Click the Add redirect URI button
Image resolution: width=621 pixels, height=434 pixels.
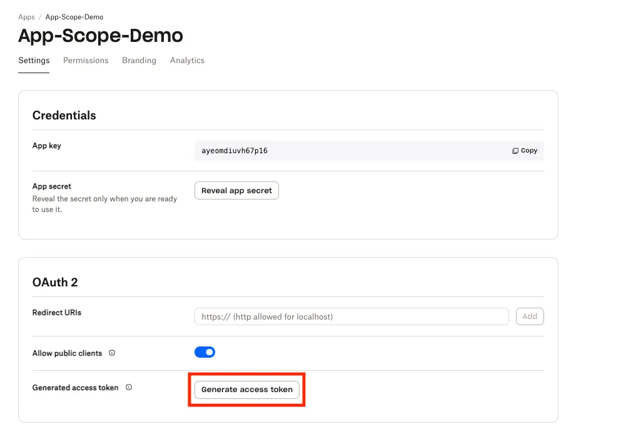click(530, 316)
